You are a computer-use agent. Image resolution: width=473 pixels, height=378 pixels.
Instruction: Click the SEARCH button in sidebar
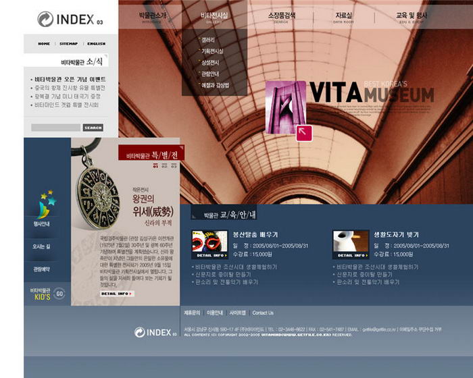[93, 128]
